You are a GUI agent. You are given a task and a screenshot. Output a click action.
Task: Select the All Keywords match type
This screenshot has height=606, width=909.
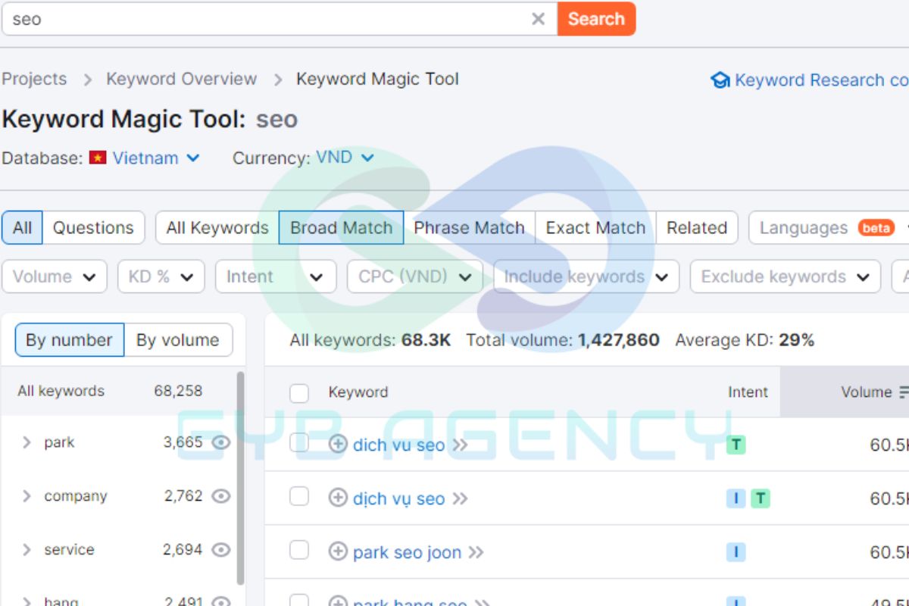click(217, 227)
